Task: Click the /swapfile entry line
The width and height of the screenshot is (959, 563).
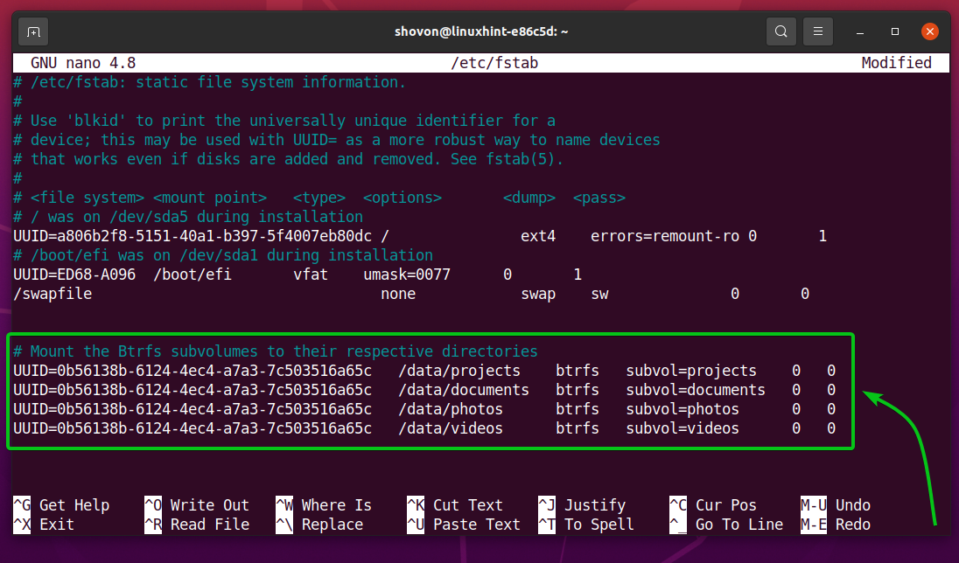Action: [x=52, y=295]
